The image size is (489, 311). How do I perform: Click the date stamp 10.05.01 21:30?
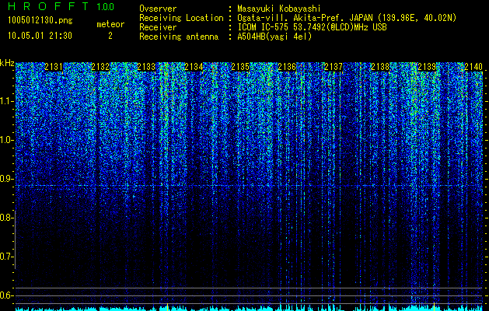click(x=40, y=36)
